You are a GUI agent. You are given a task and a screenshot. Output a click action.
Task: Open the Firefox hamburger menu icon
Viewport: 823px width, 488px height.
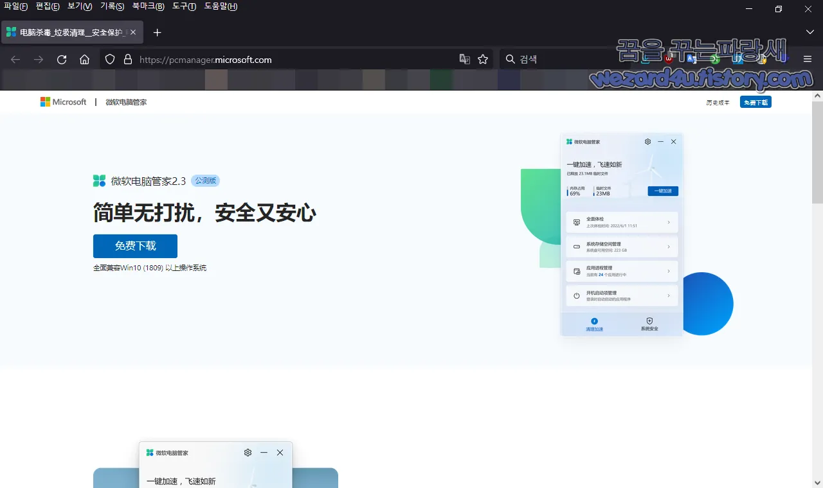pos(808,58)
